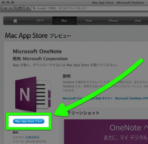Click the 開発: Microsoft Corporation text

click(40, 59)
